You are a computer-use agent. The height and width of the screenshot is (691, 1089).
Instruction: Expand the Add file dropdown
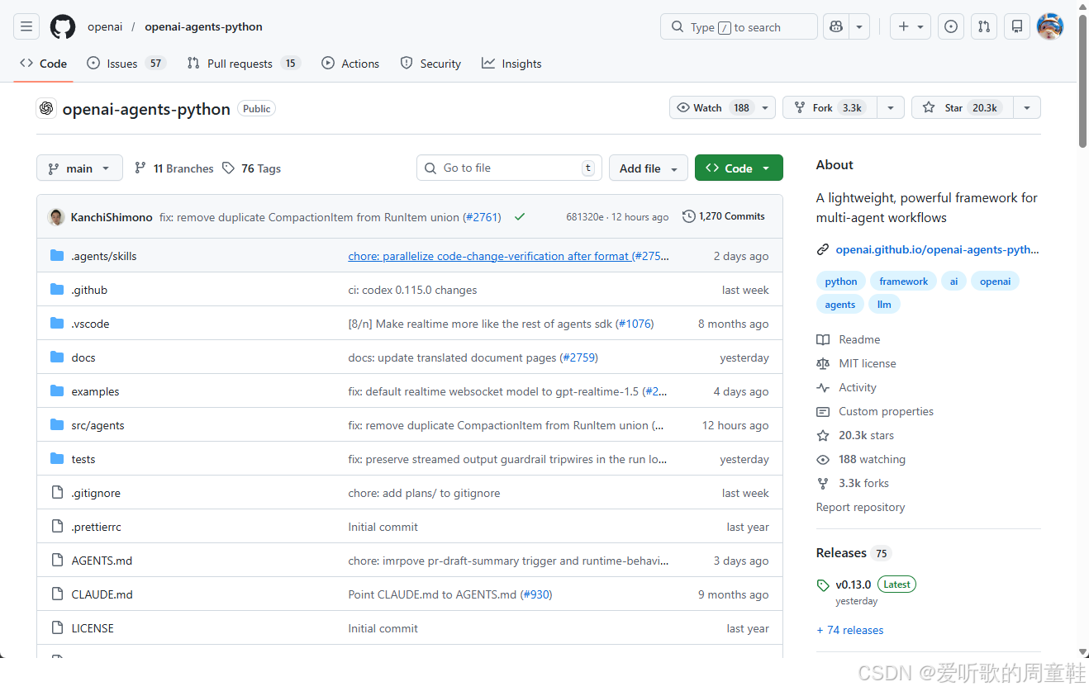click(649, 168)
